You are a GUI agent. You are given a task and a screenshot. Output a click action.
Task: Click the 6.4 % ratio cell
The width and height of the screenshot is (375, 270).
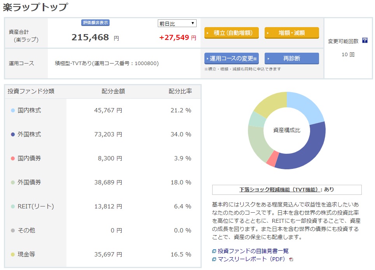pos(183,206)
